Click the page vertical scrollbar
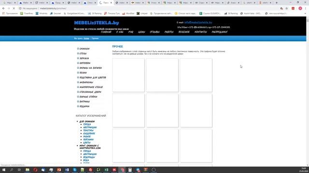Image resolution: width=309 pixels, height=173 pixels. click(308, 91)
